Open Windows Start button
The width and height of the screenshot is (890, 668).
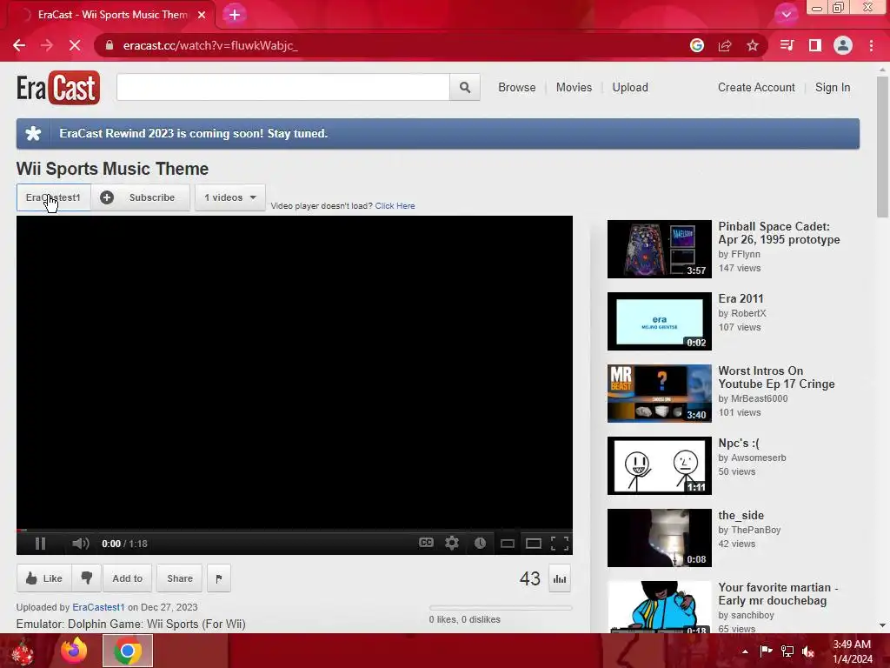click(x=23, y=651)
